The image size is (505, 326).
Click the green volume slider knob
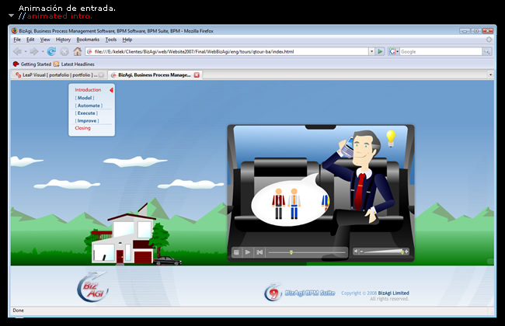tap(402, 251)
